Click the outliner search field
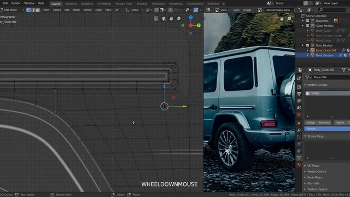This screenshot has width=350, height=197. 332,10
